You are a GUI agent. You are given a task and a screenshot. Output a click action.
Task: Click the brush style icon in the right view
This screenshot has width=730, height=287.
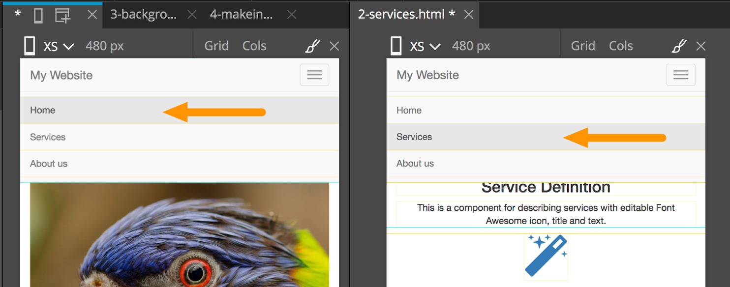click(679, 46)
